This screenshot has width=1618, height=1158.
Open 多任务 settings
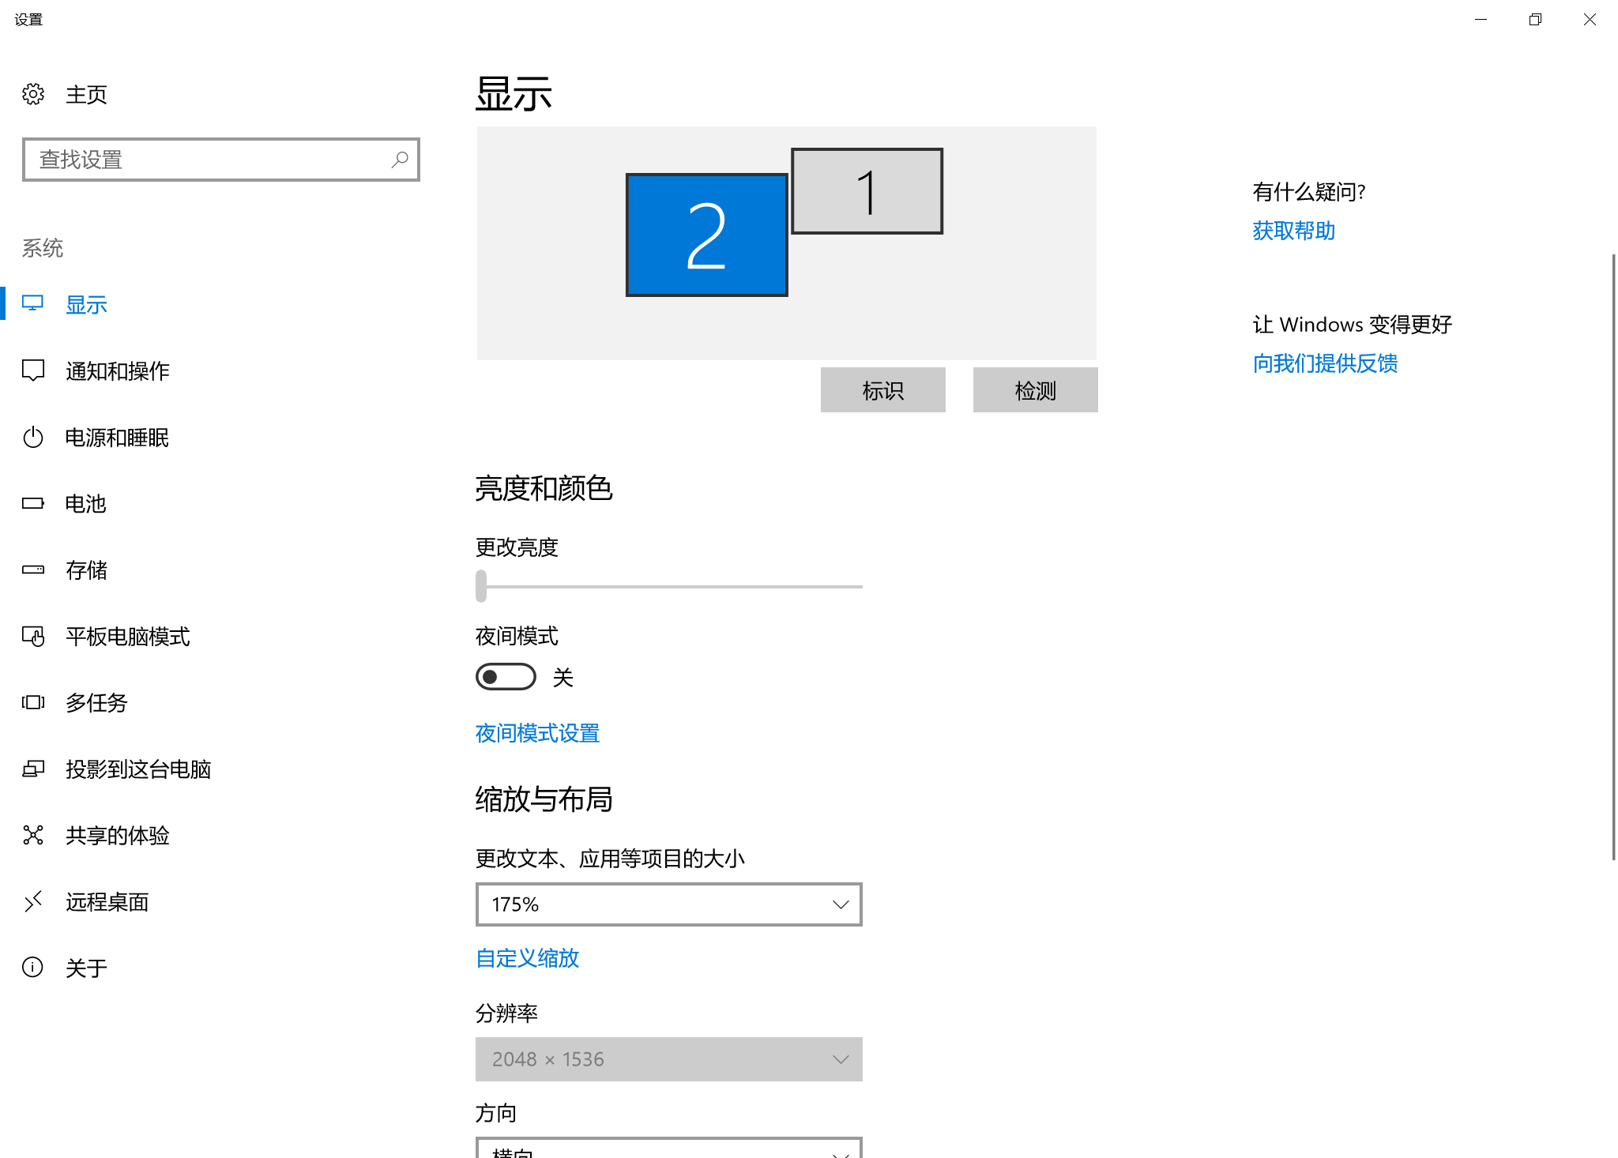tap(96, 703)
